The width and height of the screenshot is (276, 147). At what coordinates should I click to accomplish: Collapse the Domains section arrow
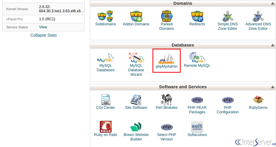273,4
